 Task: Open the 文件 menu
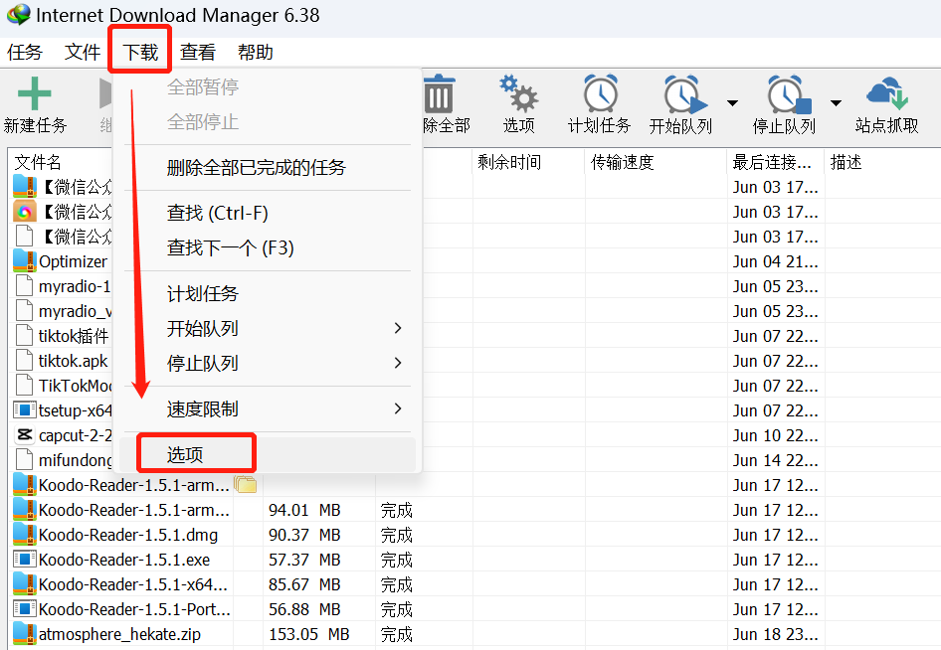pos(83,52)
